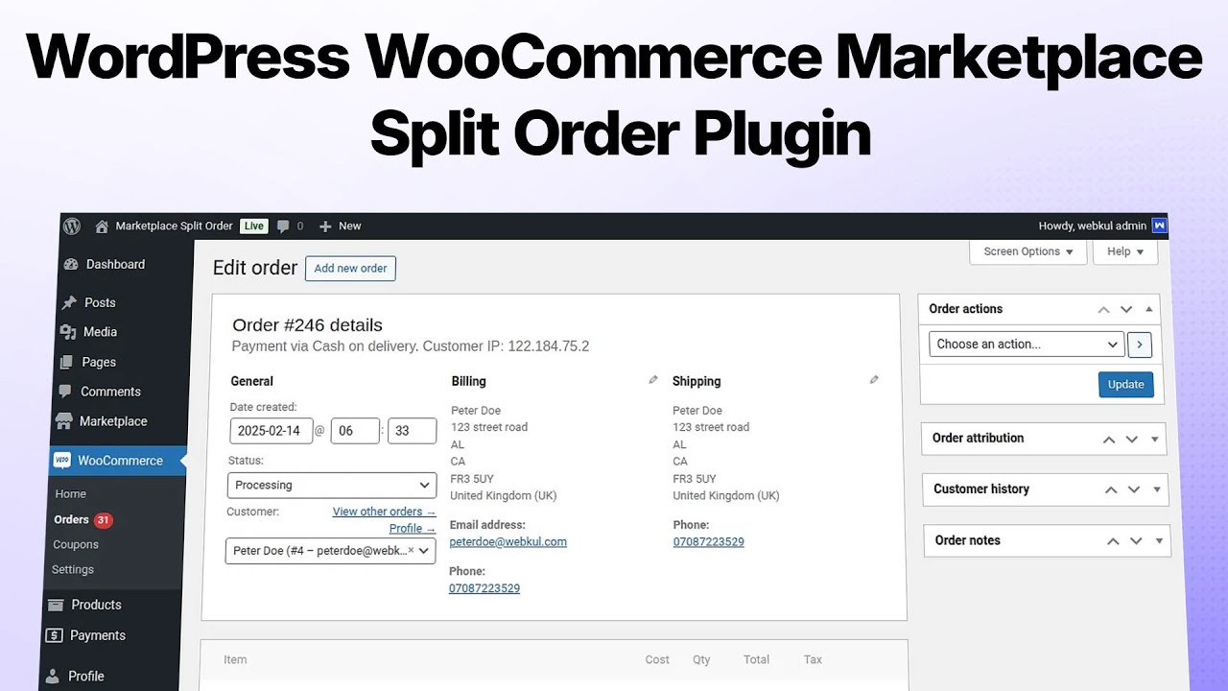The height and width of the screenshot is (691, 1228).
Task: Edit billing address with pencil icon
Action: point(653,380)
